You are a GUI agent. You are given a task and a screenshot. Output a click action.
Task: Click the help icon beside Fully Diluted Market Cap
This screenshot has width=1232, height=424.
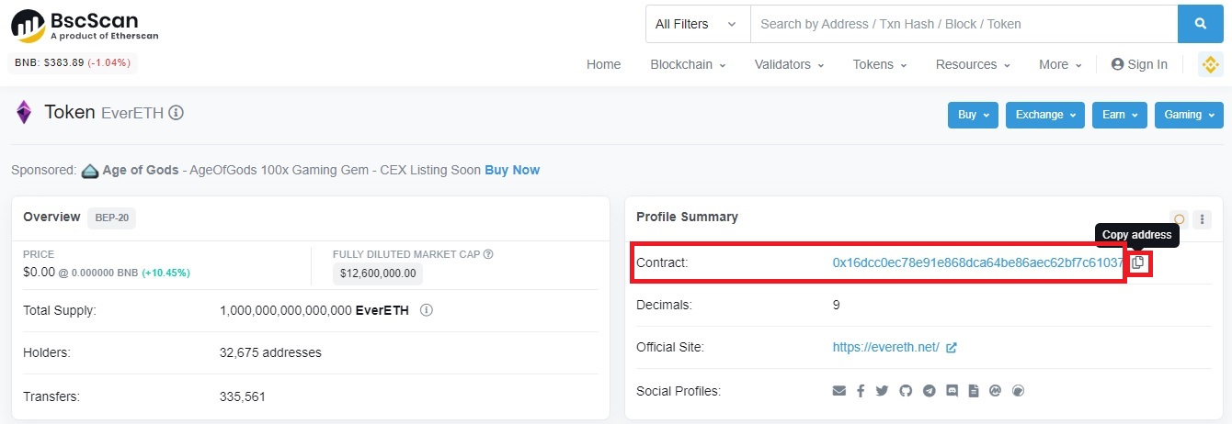point(488,254)
